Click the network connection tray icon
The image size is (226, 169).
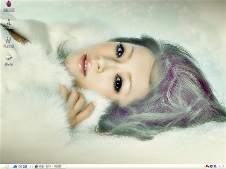point(211,167)
